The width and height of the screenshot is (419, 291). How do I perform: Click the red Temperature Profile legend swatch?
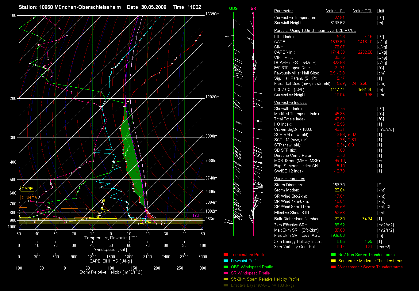(x=226, y=255)
